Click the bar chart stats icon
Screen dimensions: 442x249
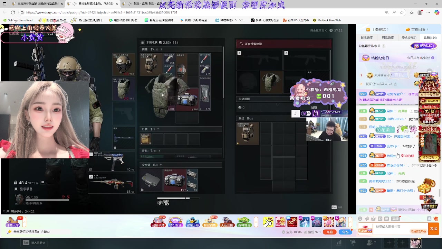point(339,243)
